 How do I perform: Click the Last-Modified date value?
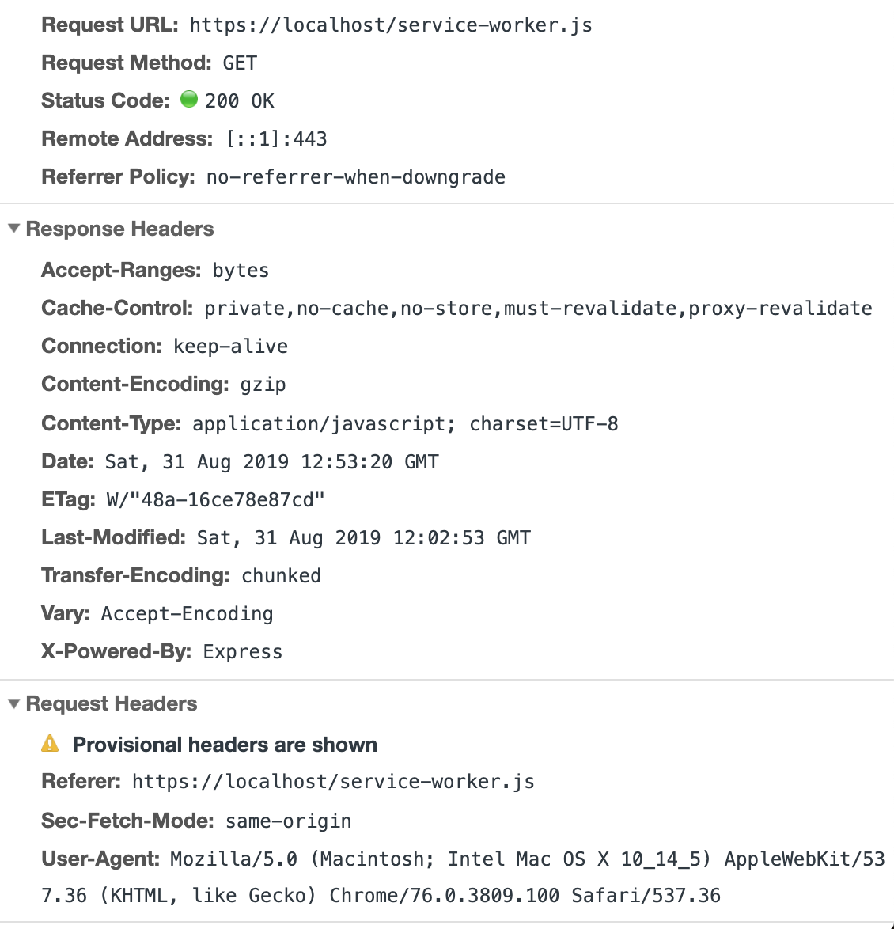[363, 538]
